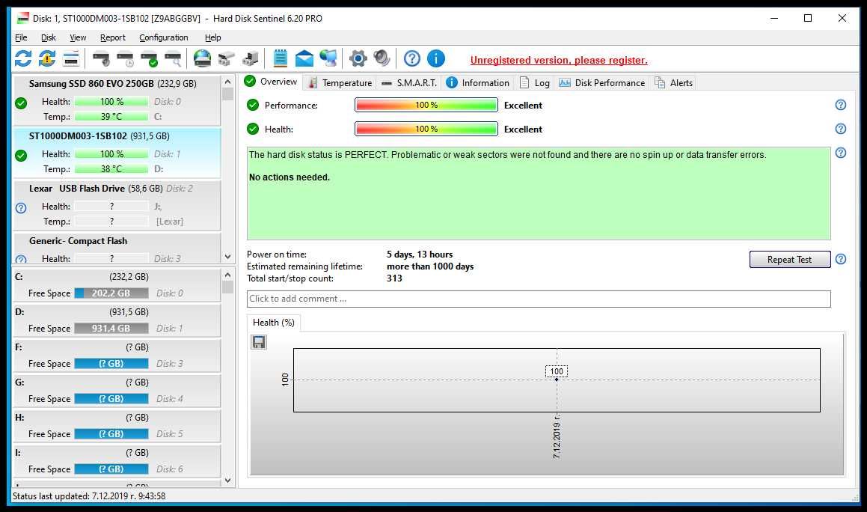The image size is (867, 512).
Task: Click the question mark icon of Lexar drive
Action: pyautogui.click(x=21, y=208)
